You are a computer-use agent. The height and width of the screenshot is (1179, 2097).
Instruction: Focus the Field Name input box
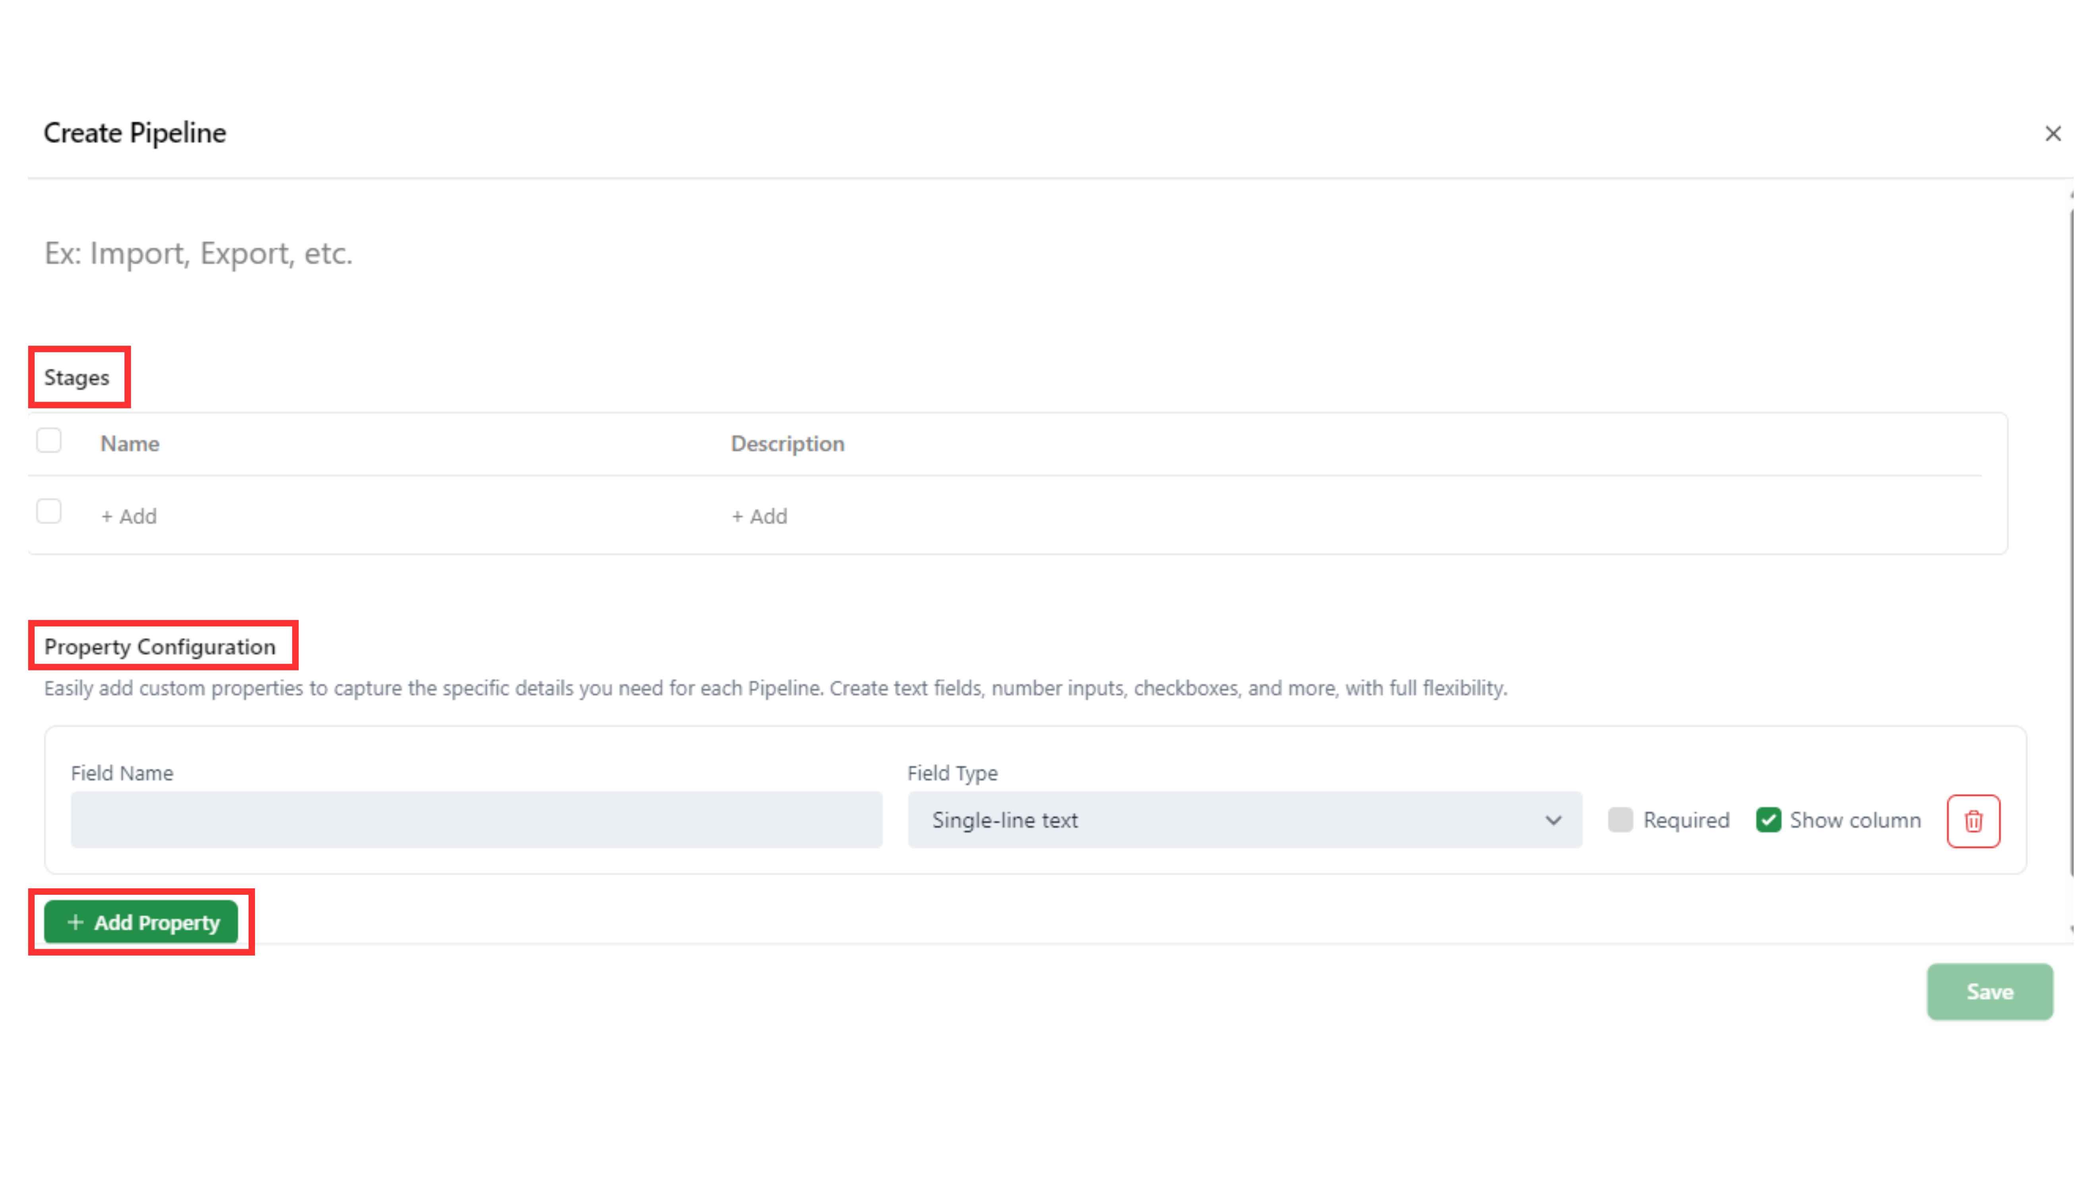476,819
